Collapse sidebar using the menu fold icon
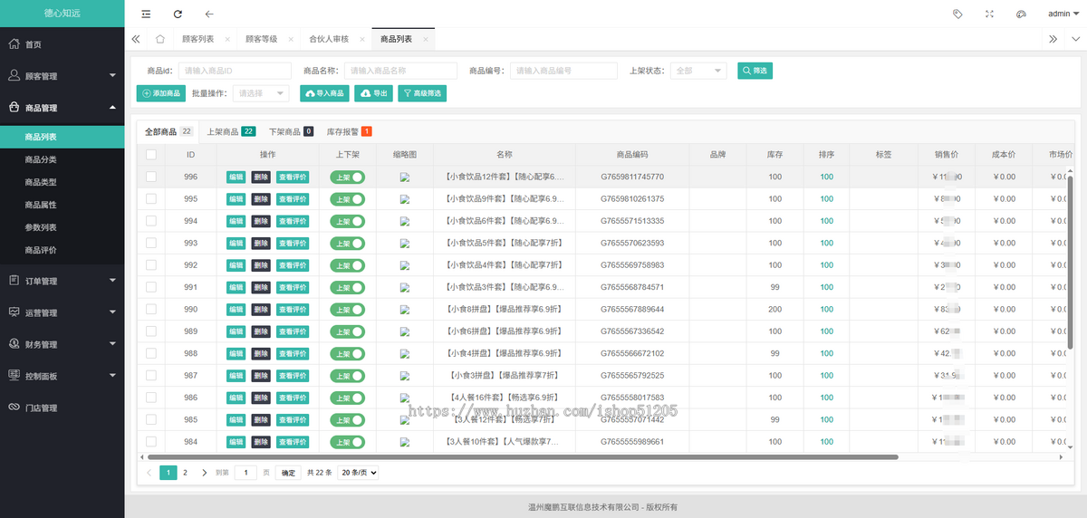Image resolution: width=1087 pixels, height=518 pixels. pyautogui.click(x=147, y=14)
